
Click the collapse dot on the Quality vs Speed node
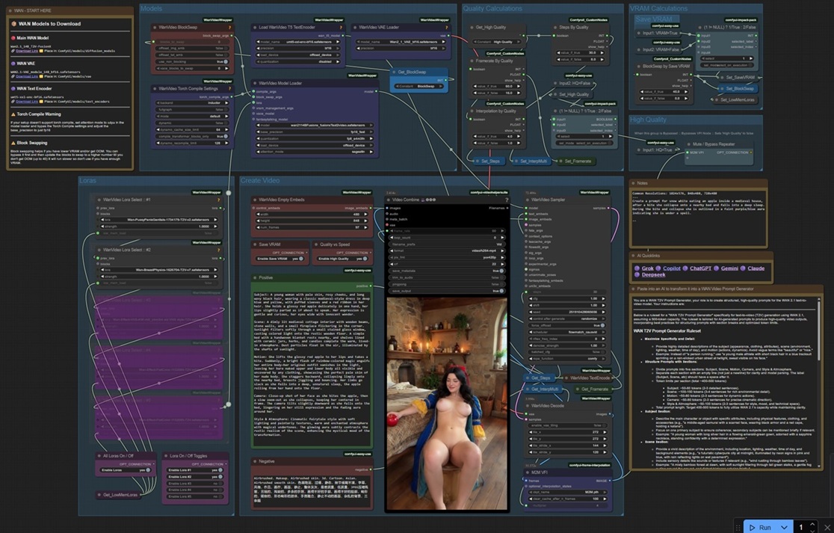(x=316, y=244)
